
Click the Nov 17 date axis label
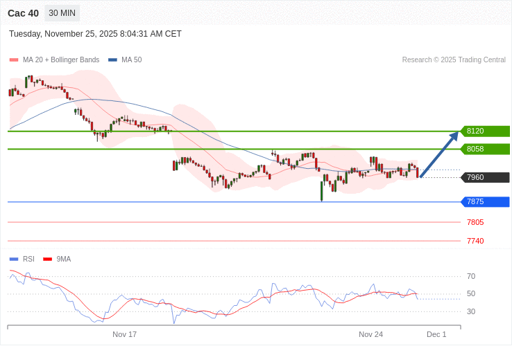(x=124, y=335)
